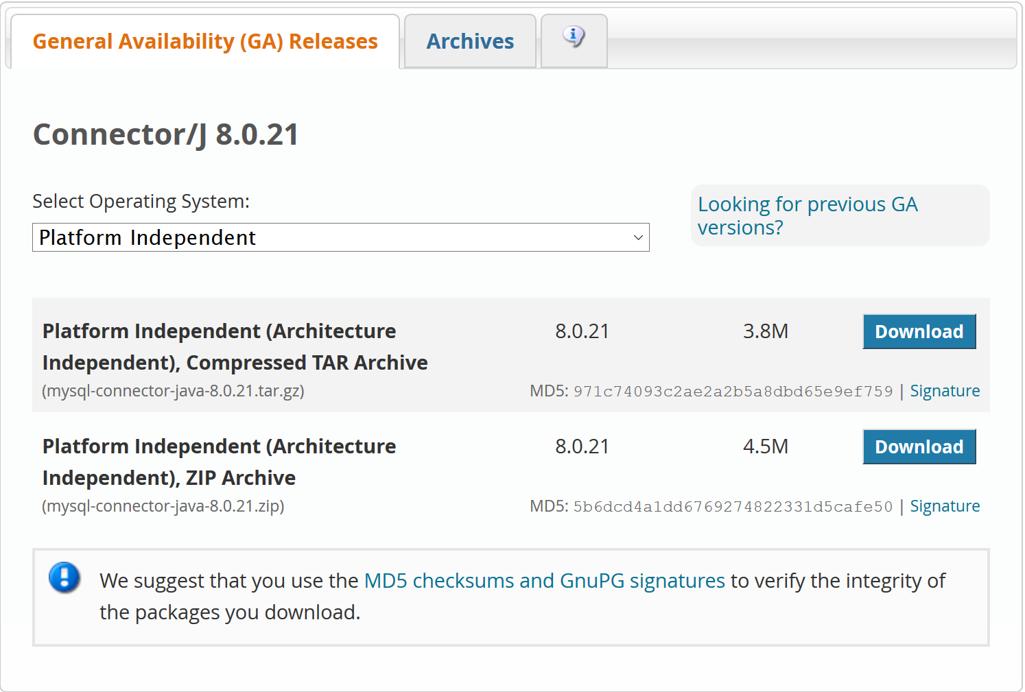This screenshot has width=1025, height=692.
Task: Click the 3.8M file size
Action: (x=766, y=331)
